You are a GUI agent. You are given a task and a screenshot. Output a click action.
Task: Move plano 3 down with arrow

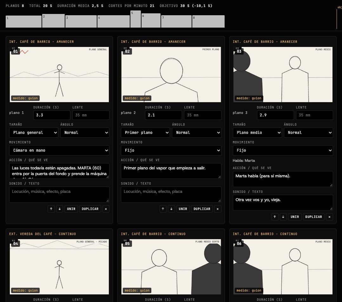pyautogui.click(x=283, y=217)
